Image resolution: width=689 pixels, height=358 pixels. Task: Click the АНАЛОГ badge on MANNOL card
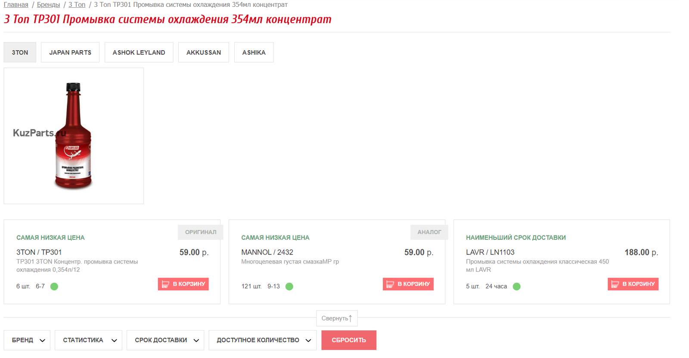click(429, 232)
